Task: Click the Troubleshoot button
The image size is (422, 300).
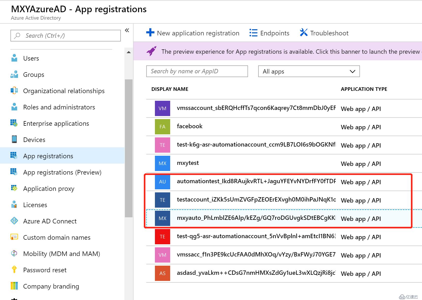Action: (324, 33)
